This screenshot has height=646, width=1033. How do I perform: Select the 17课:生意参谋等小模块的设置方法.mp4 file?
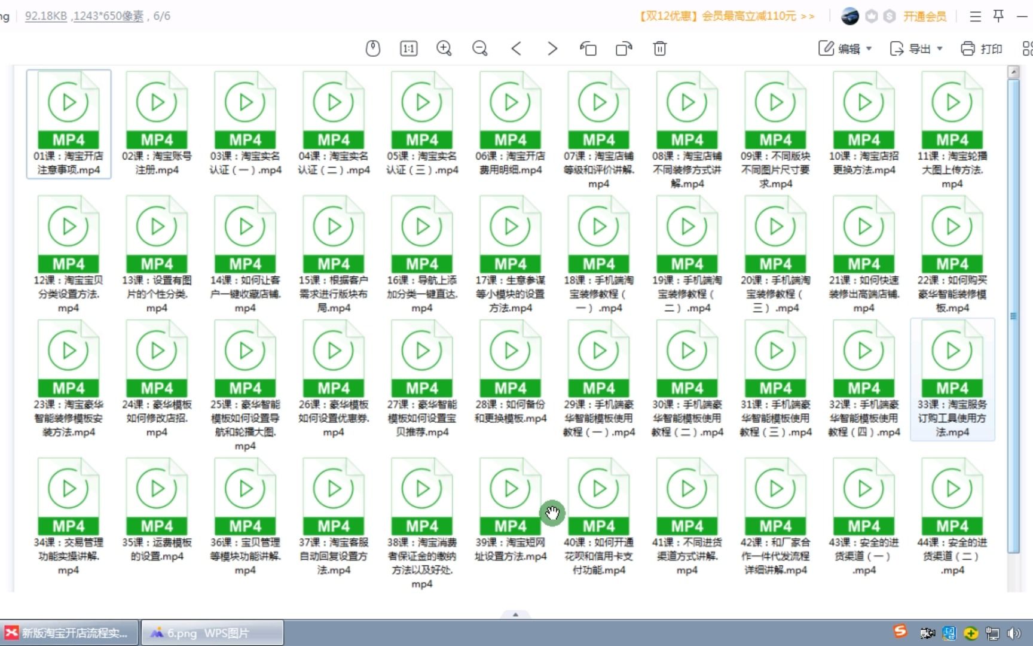tap(511, 254)
